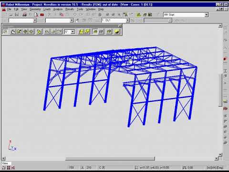This screenshot has height=172, width=229.
Task: Click the Redo arrow icon
Action: pos(81,15)
